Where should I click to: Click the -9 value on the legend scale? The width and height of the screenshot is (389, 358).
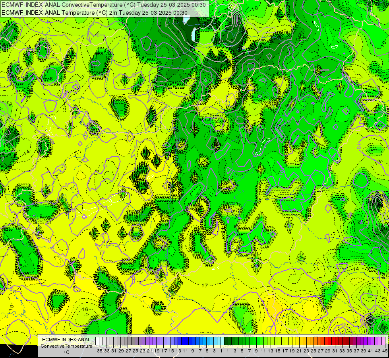coord(192,351)
